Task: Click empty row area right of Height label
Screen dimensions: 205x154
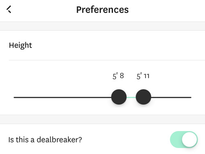Action: (x=118, y=45)
